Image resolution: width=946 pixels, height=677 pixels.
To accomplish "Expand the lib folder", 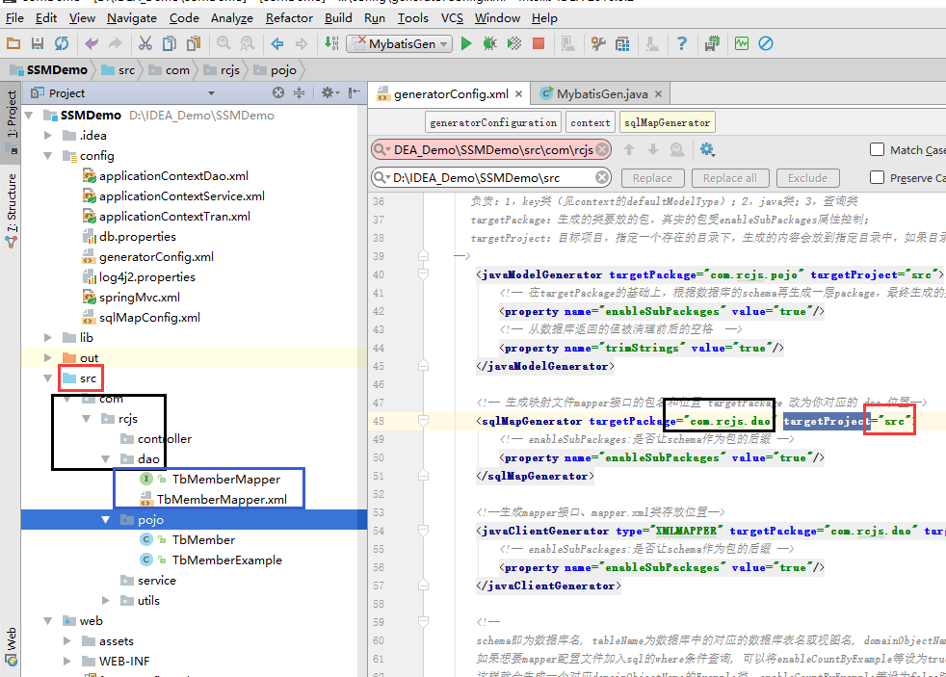I will [x=47, y=338].
